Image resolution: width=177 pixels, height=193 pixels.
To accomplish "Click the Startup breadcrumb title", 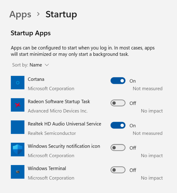I will [61, 14].
